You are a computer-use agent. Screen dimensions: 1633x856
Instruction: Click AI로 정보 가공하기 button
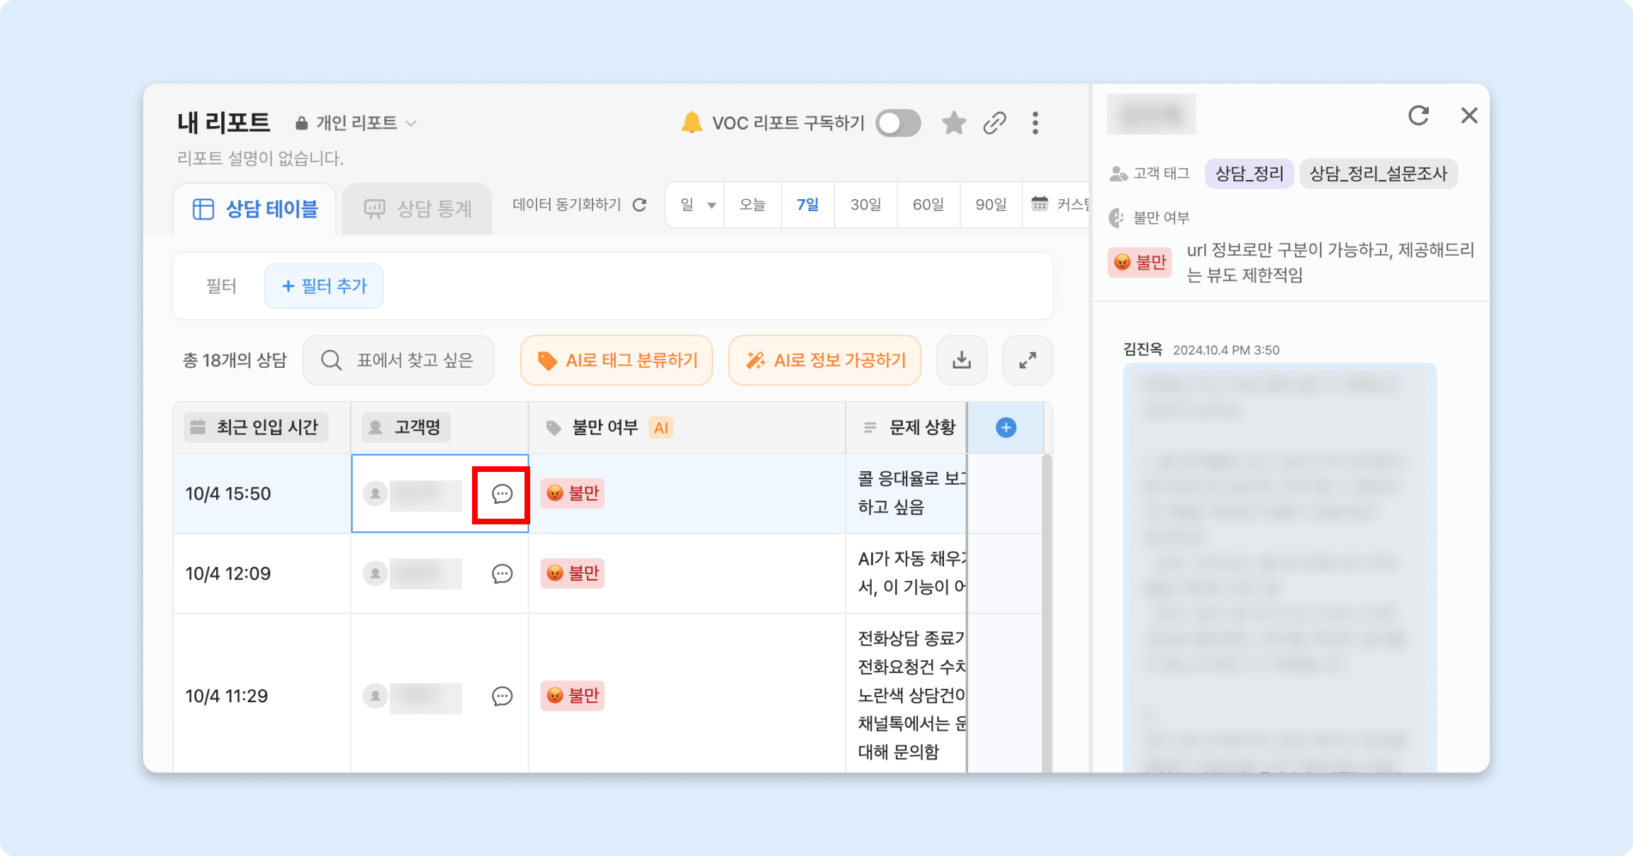[x=824, y=360]
